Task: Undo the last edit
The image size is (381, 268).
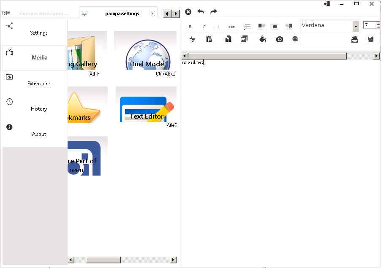Action: coord(201,11)
